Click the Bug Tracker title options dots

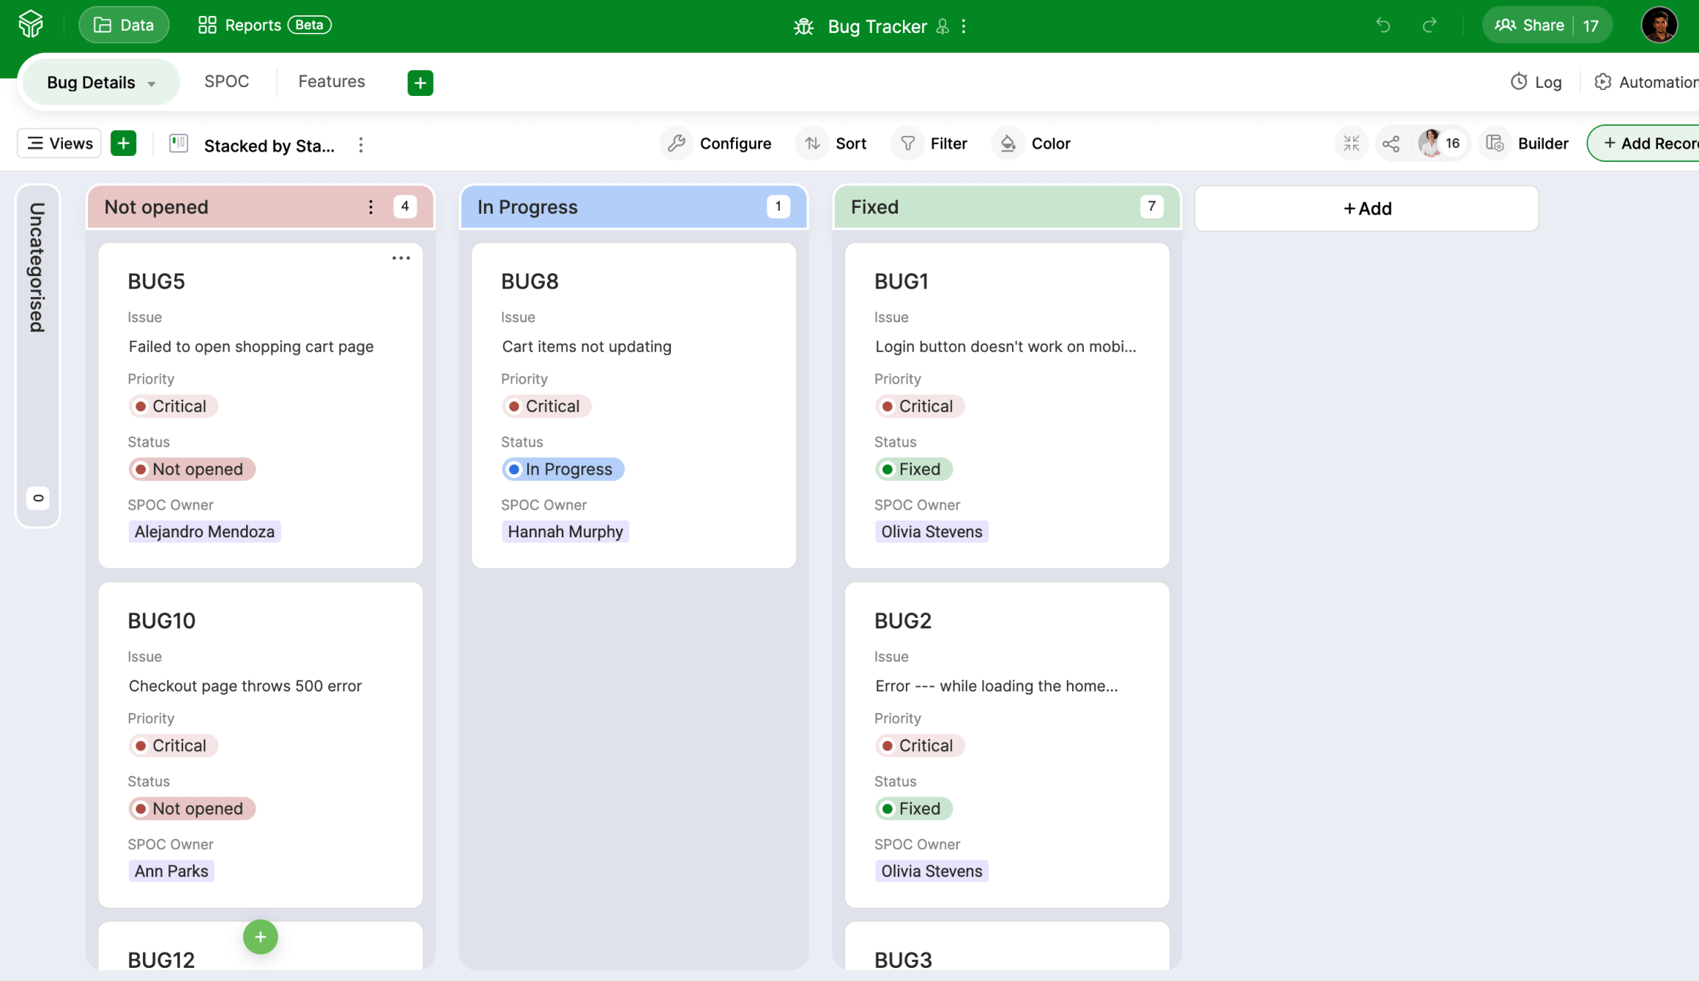point(964,26)
